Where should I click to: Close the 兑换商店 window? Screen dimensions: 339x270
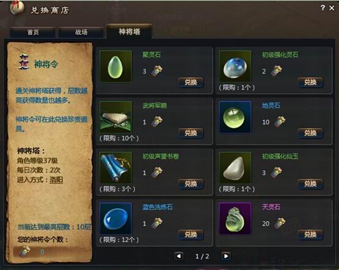pyautogui.click(x=332, y=8)
